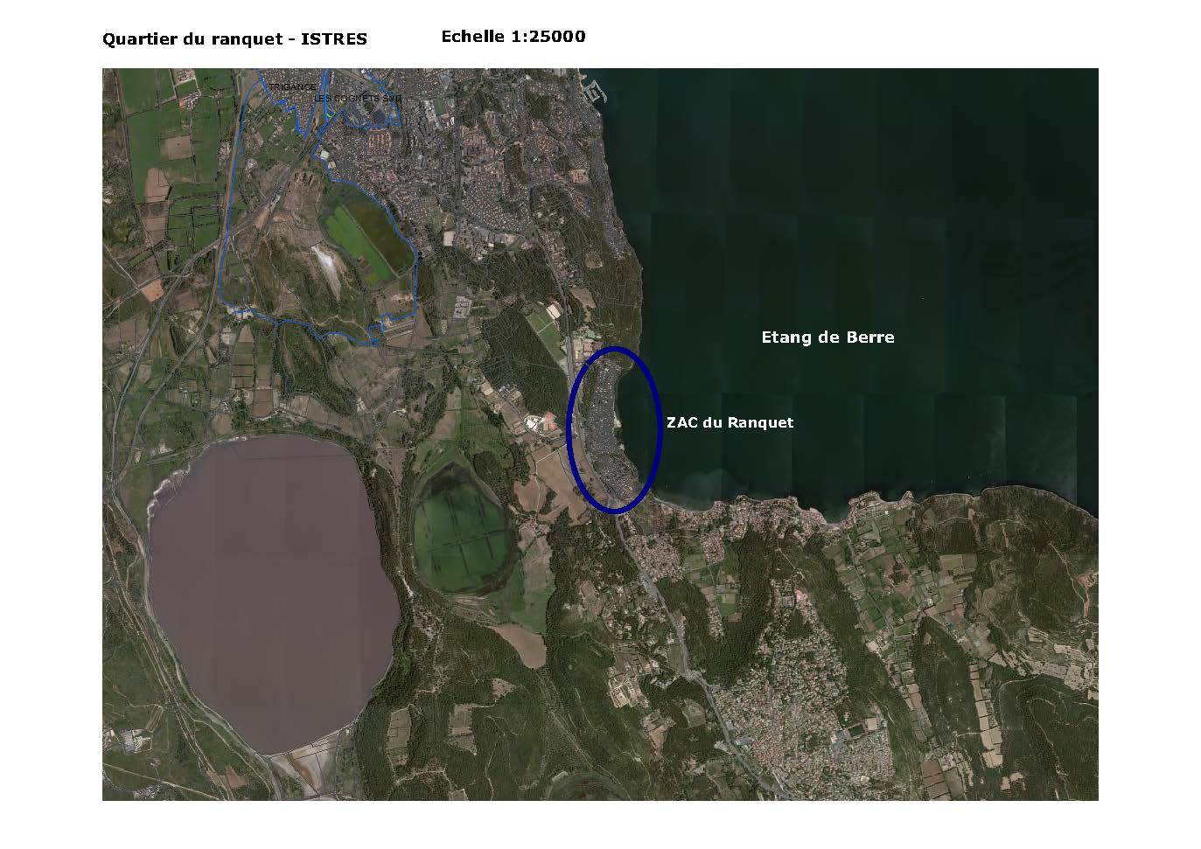Click the 'Etang de Berre' label
The height and width of the screenshot is (849, 1201).
coord(827,337)
